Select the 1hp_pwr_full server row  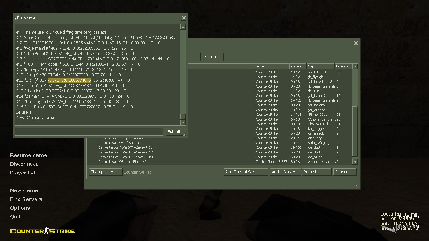pyautogui.click(x=270, y=124)
